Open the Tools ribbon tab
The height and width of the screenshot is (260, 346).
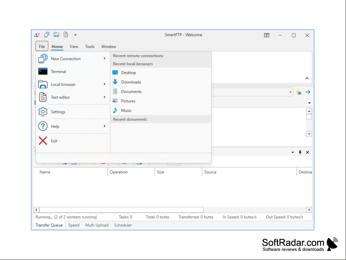click(90, 46)
